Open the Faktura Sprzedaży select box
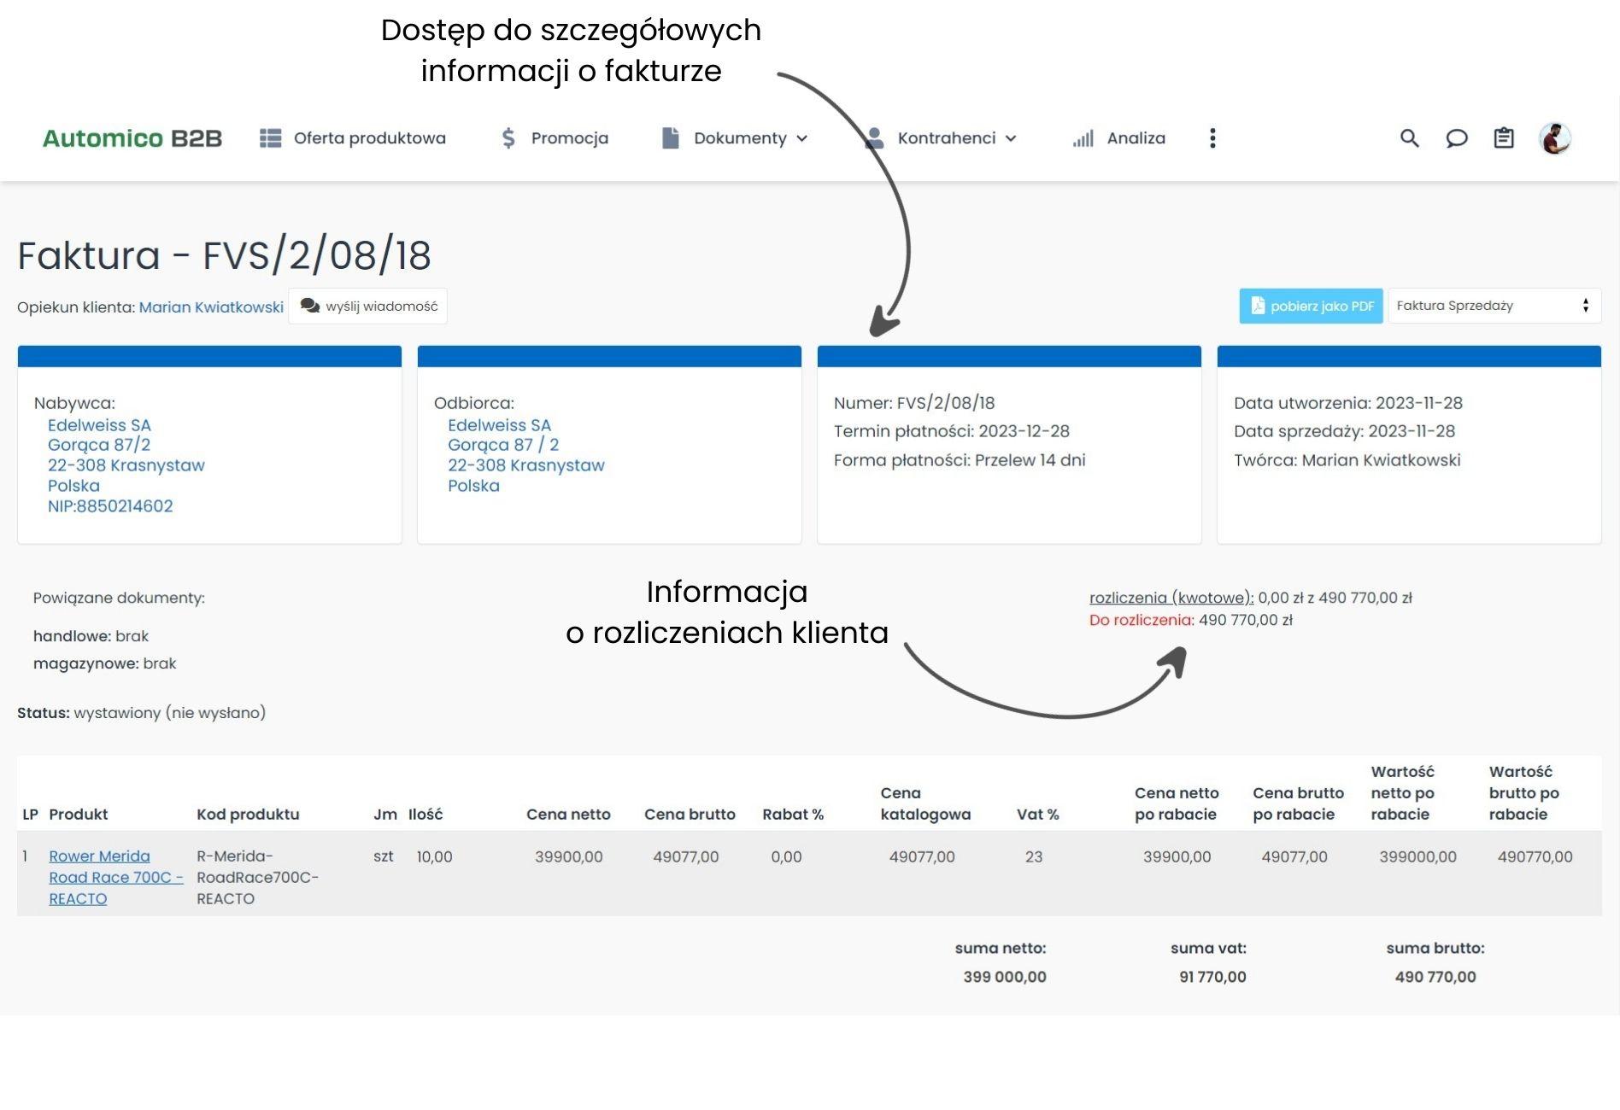The image size is (1620, 1110). click(x=1493, y=306)
